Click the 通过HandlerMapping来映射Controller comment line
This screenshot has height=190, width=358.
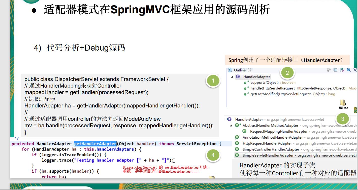(x=73, y=86)
